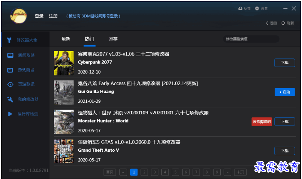This screenshot has height=179, width=302.
Task: Switch to the 最新 tab
Action: coord(65,39)
